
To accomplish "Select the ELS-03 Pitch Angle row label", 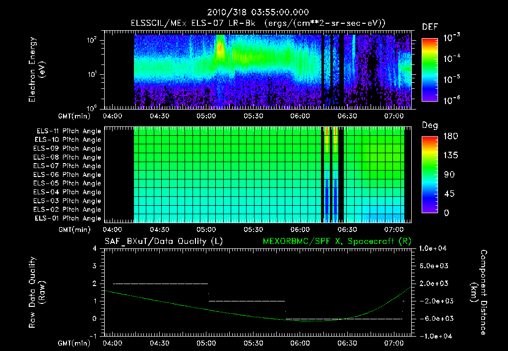I will 67,201.
